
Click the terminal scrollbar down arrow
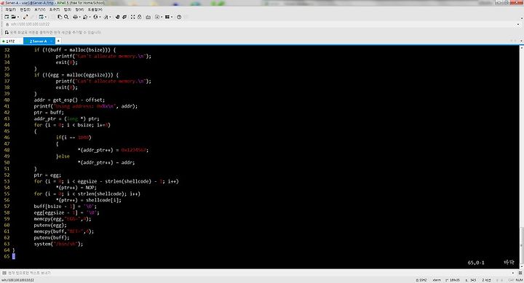521,266
